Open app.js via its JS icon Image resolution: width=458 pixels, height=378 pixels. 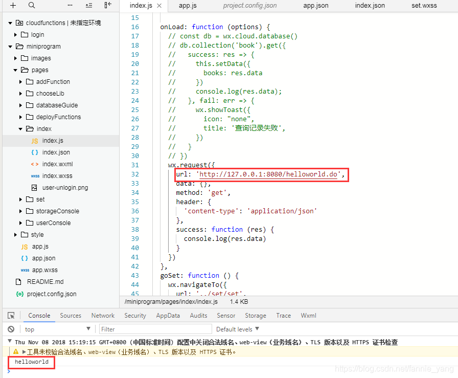(25, 247)
